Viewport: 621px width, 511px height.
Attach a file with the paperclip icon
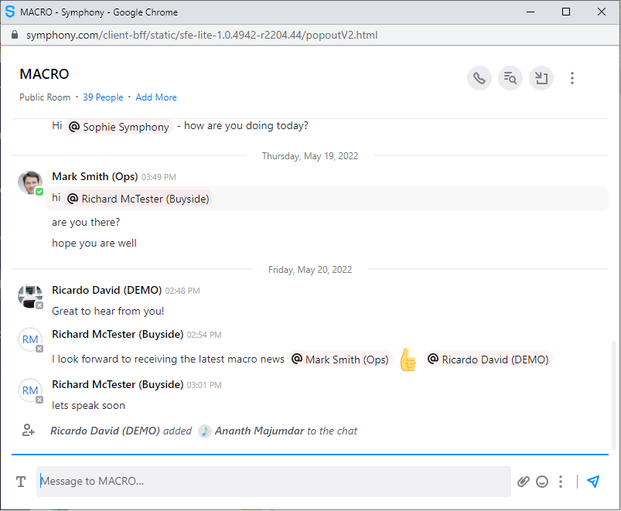pyautogui.click(x=524, y=482)
